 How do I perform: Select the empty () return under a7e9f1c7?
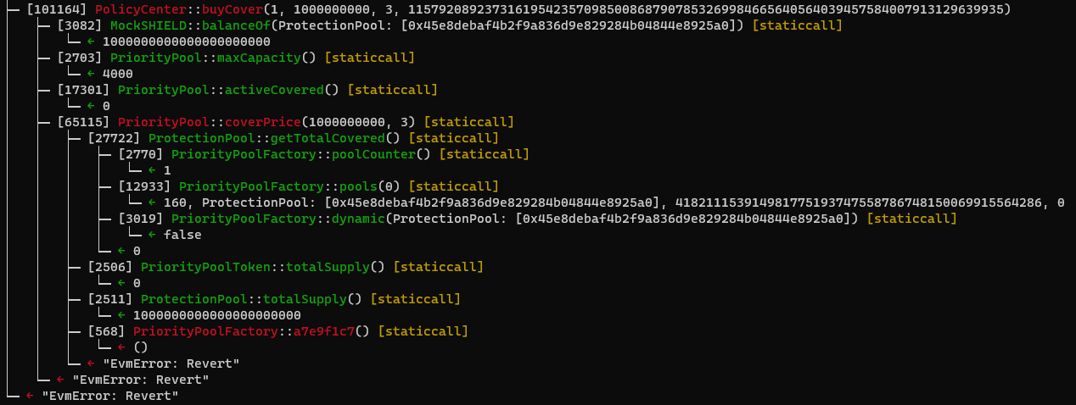[x=141, y=347]
